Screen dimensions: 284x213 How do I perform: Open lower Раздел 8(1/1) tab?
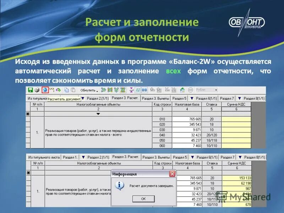pos(255,157)
